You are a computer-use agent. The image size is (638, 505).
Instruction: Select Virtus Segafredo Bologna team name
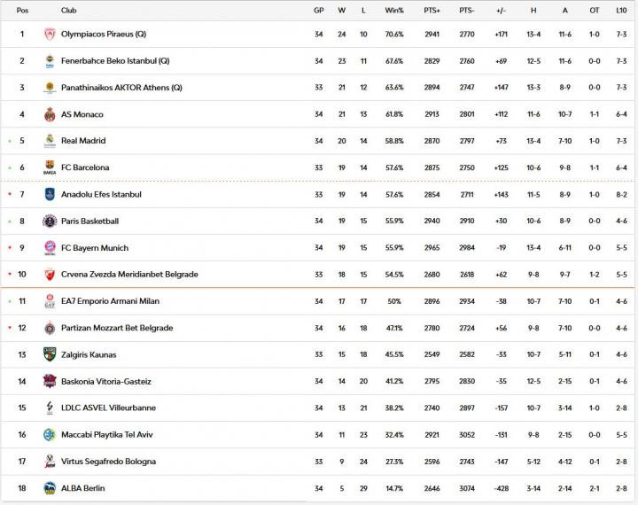(x=109, y=462)
